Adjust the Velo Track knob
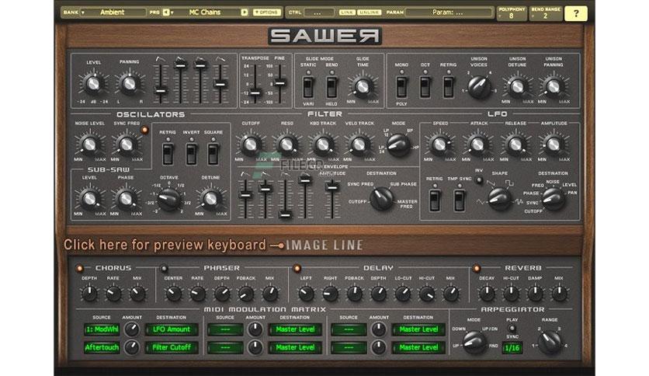This screenshot has height=376, width=649. click(x=359, y=144)
